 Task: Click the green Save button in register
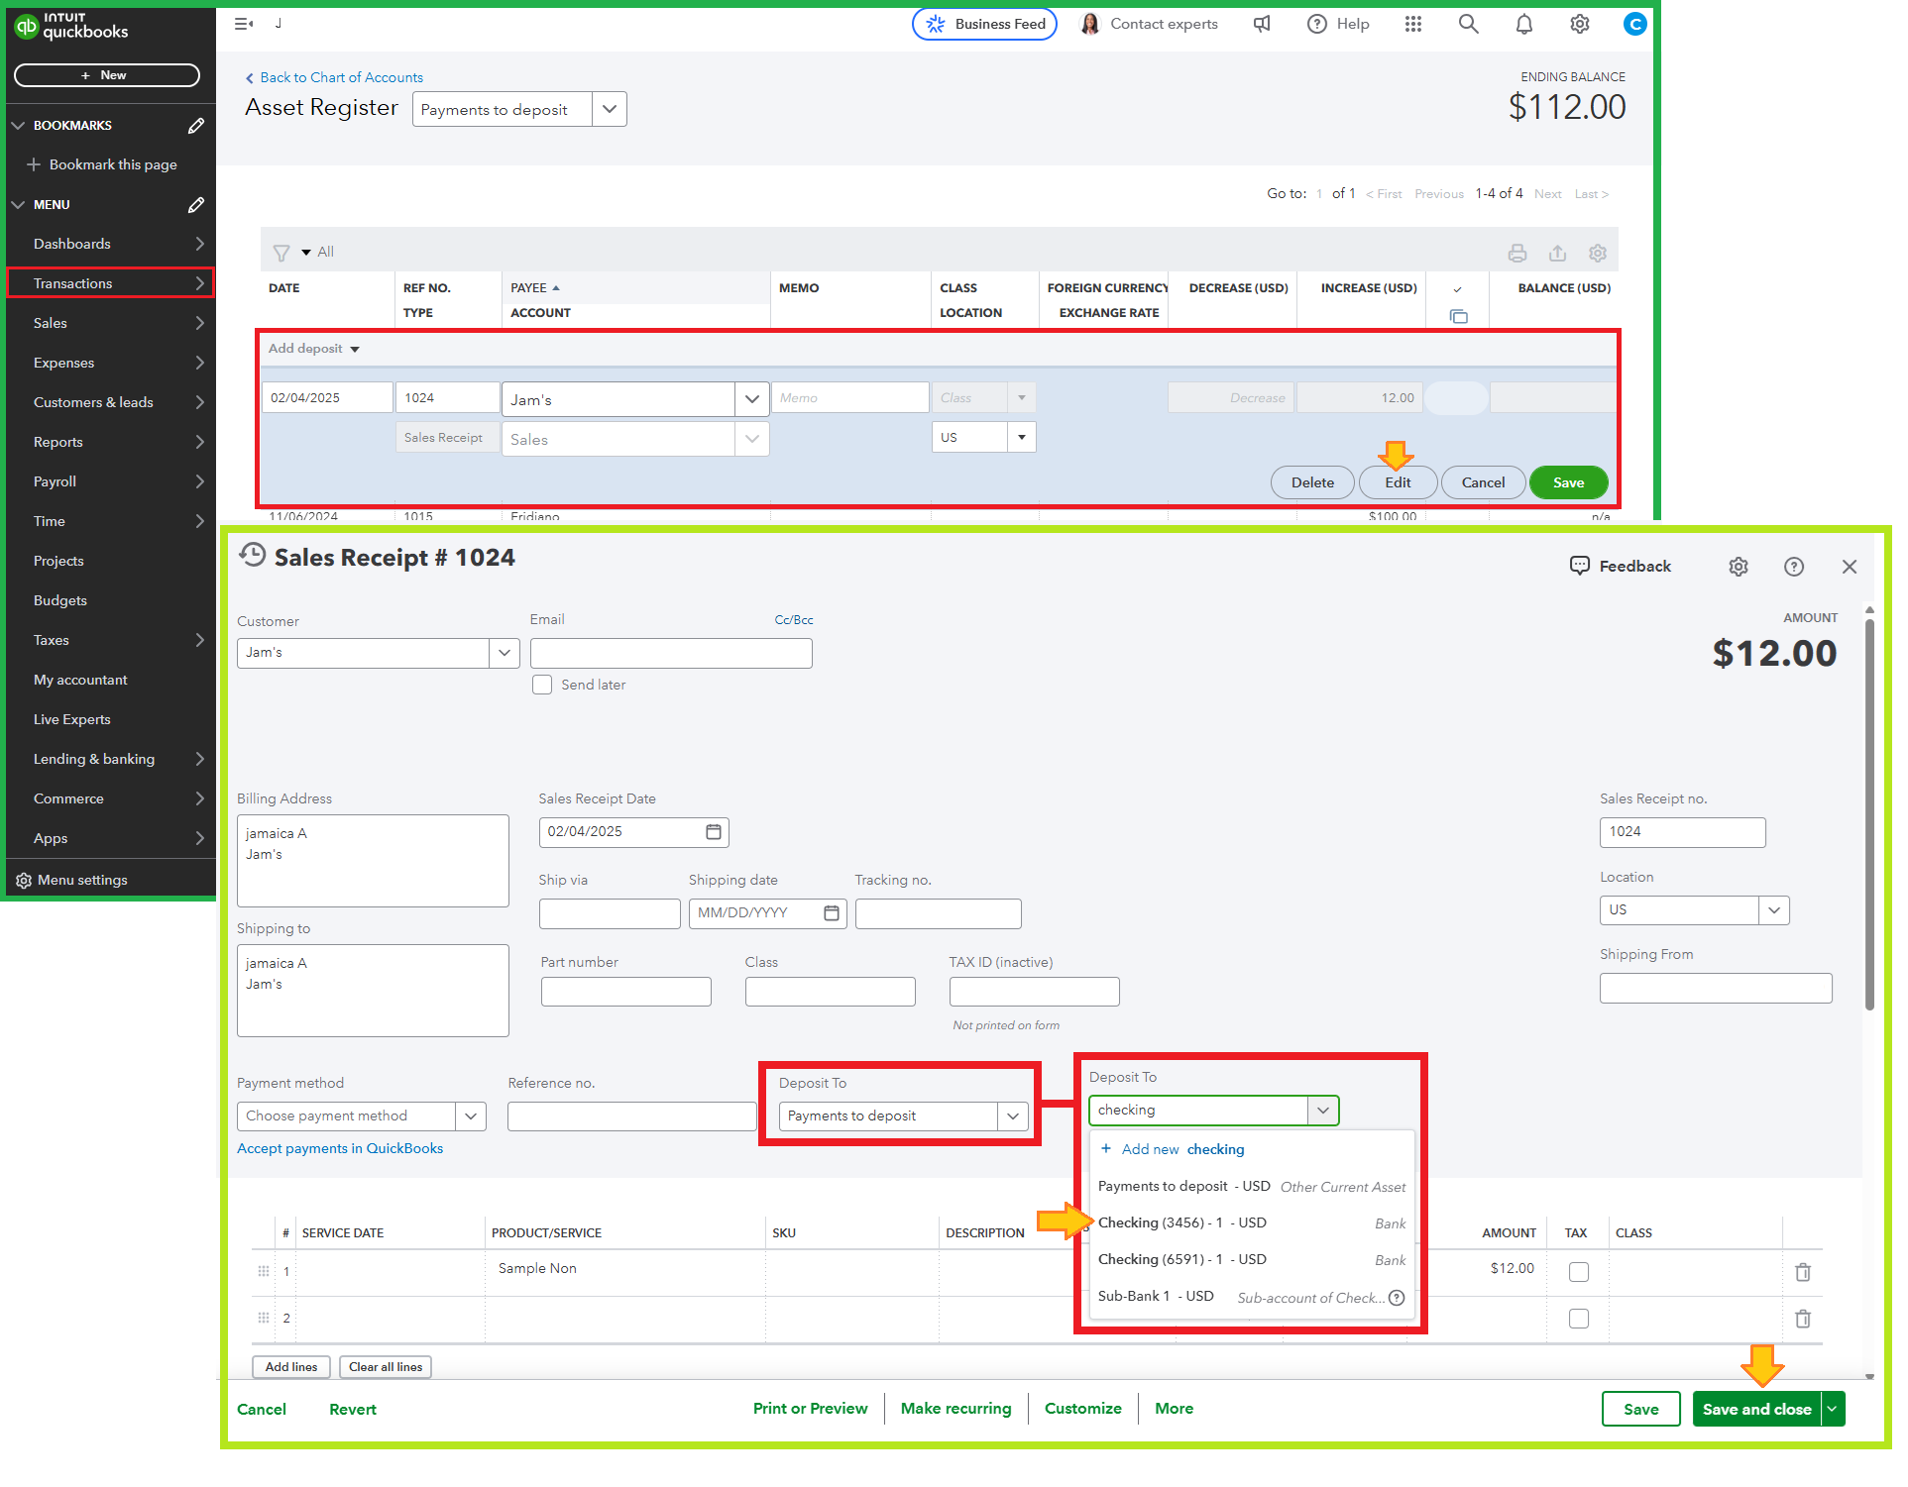coord(1568,482)
